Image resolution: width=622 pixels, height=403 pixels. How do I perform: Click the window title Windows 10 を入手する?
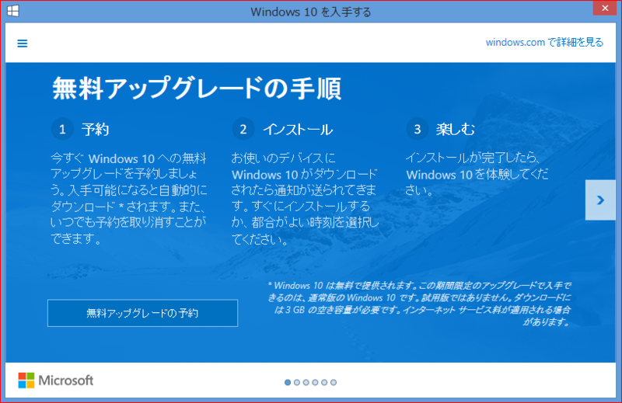coord(310,12)
